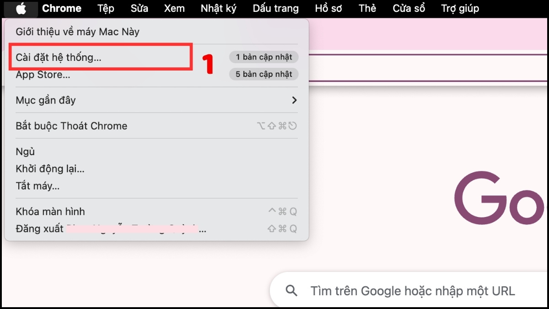Screen dimensions: 549x309
Task: Choose Cài đặt hệ thống menu entry
Action: click(x=59, y=58)
